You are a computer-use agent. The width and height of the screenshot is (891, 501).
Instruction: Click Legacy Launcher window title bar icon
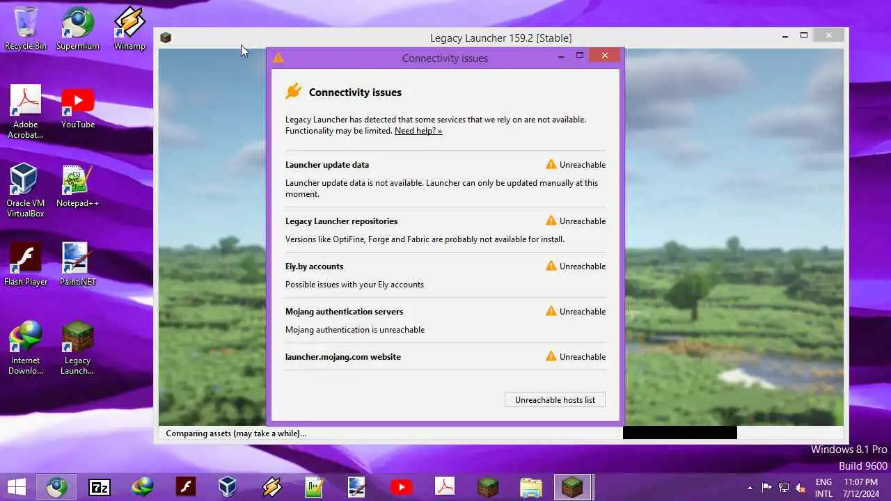point(166,38)
